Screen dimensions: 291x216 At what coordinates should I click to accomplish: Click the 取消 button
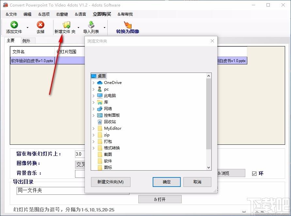pyautogui.click(x=197, y=182)
